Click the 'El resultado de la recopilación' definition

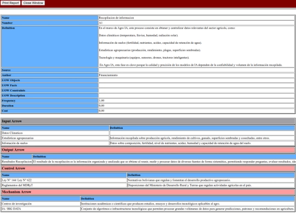164,162
